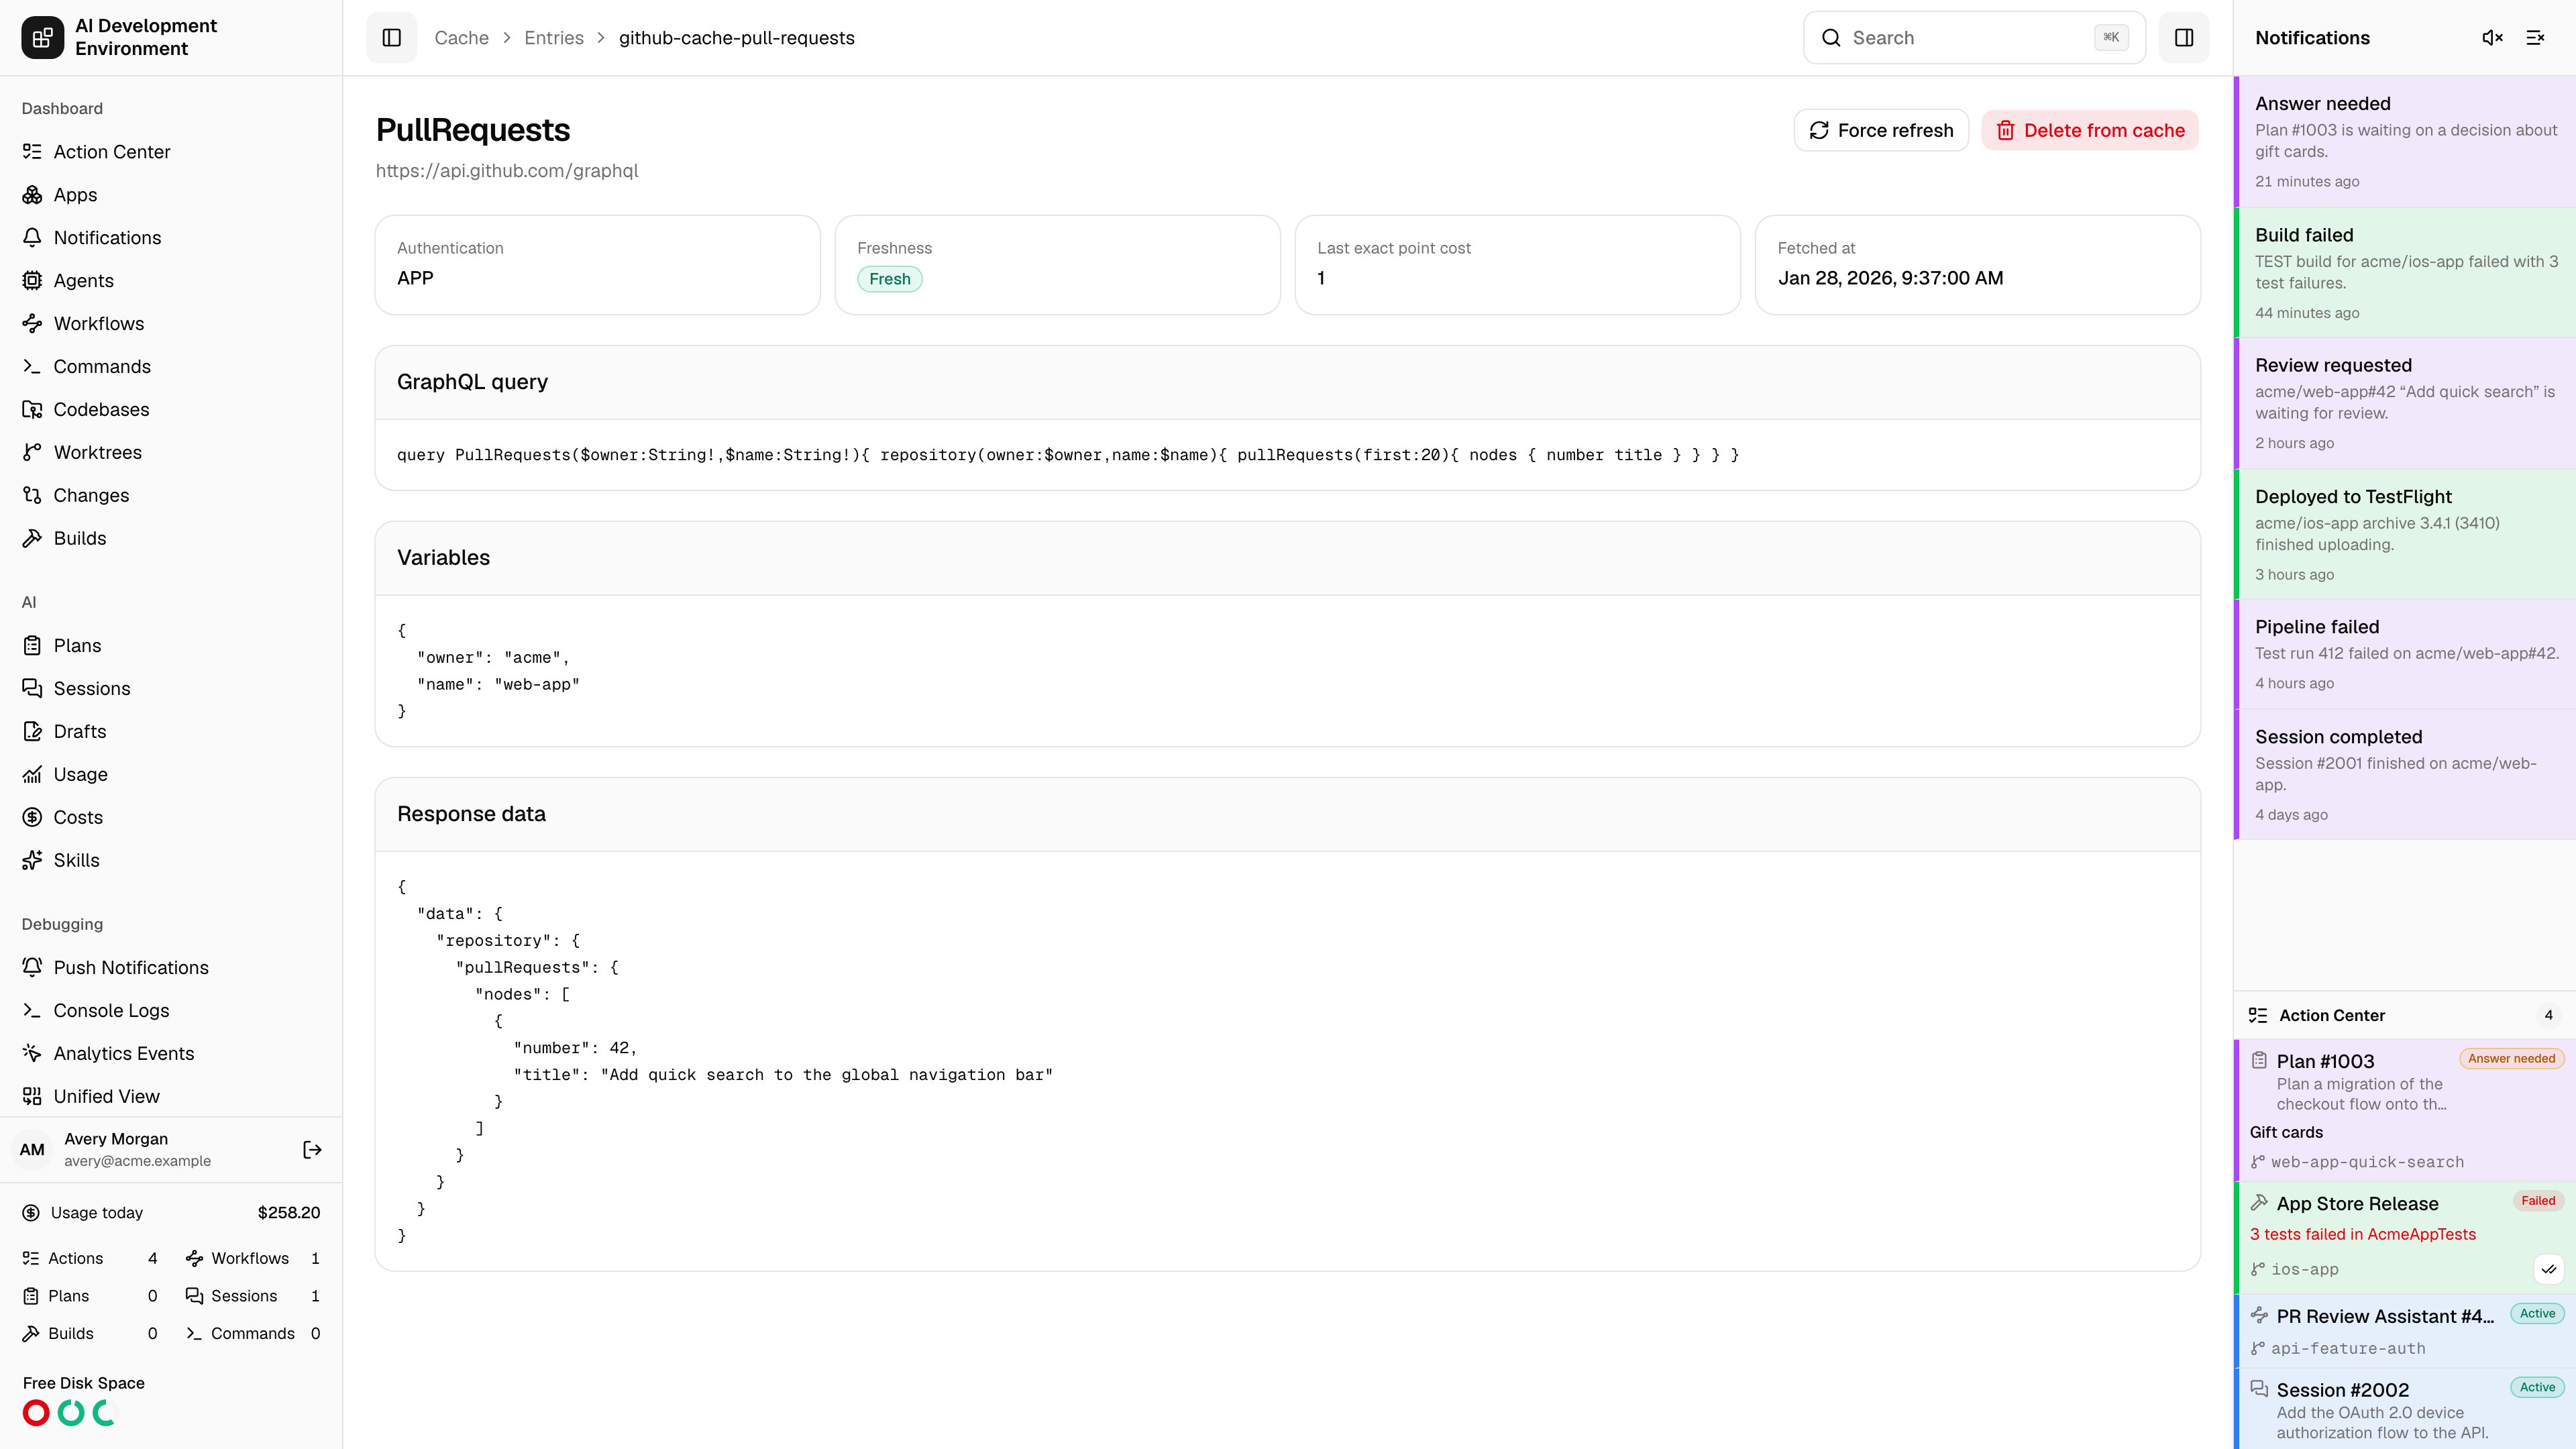Click the Analytics Events icon

pos(32,1054)
